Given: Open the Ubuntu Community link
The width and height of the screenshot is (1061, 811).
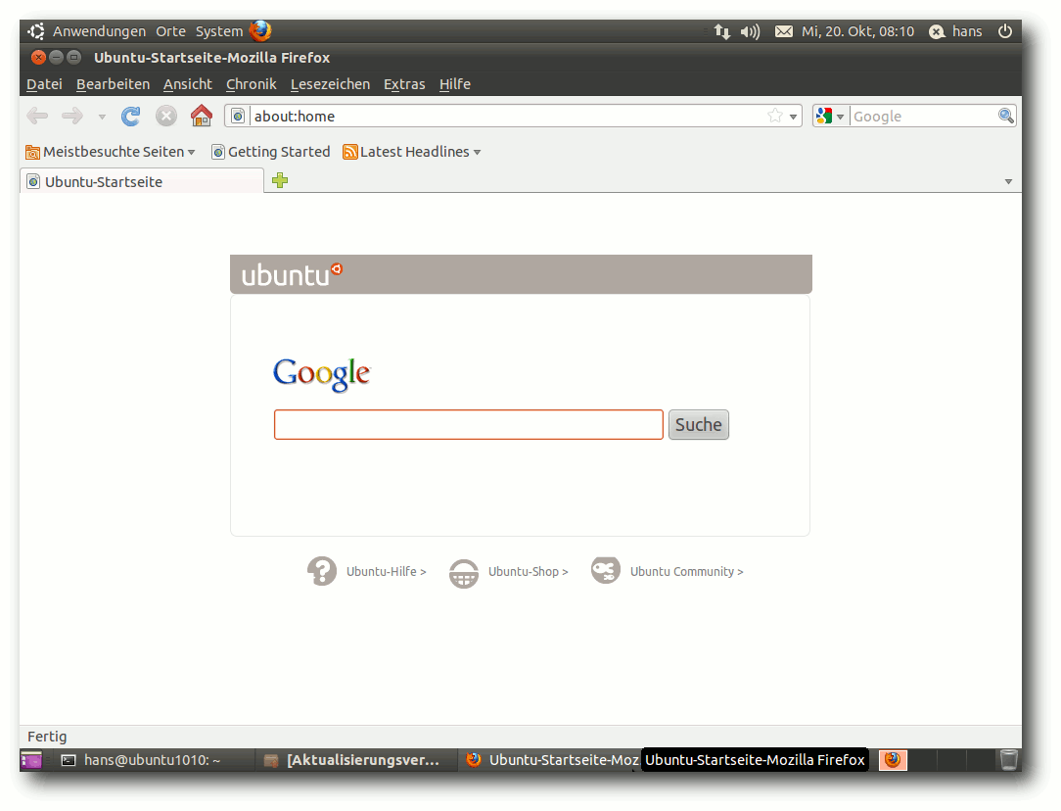Looking at the screenshot, I should 686,571.
